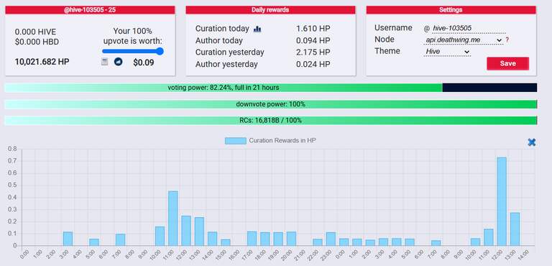
Task: Open the Theme dropdown showing Hive
Action: pos(447,52)
